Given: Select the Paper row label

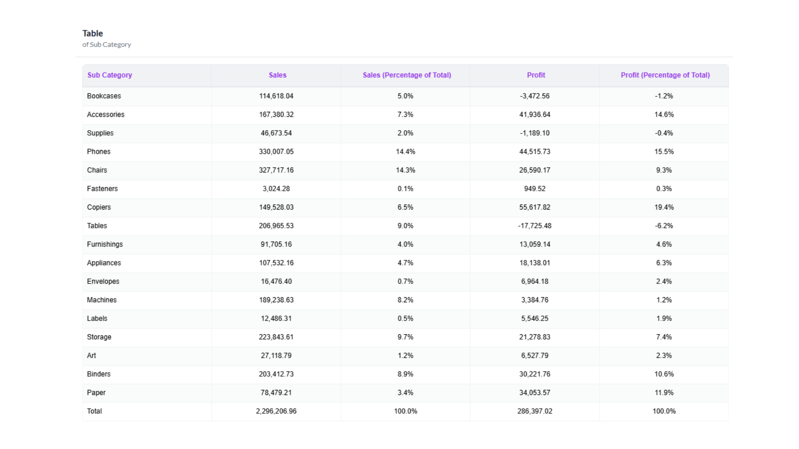Looking at the screenshot, I should tap(96, 393).
